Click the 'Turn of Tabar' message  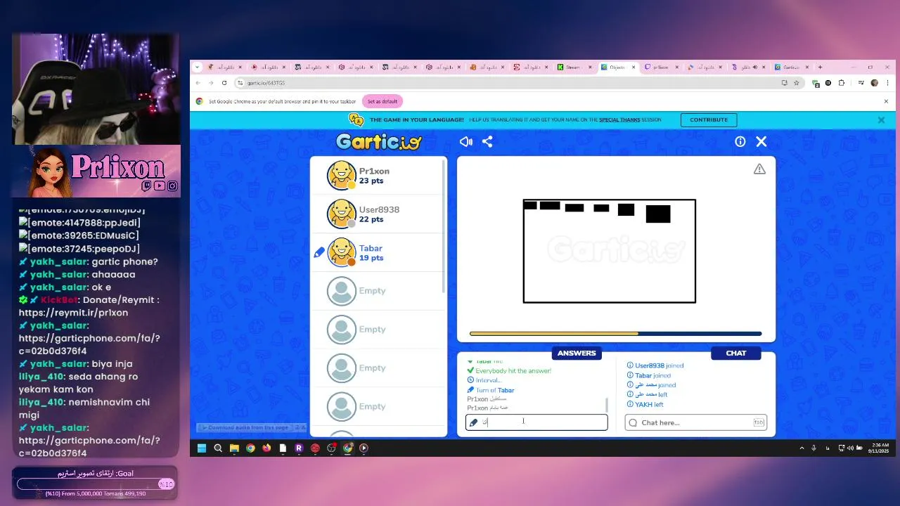(x=491, y=390)
